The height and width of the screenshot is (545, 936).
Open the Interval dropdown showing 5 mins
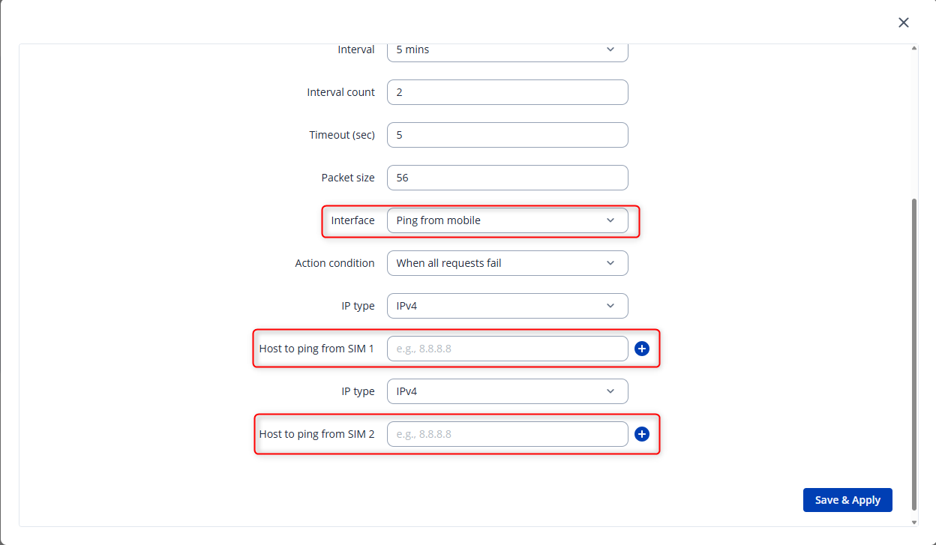click(507, 50)
